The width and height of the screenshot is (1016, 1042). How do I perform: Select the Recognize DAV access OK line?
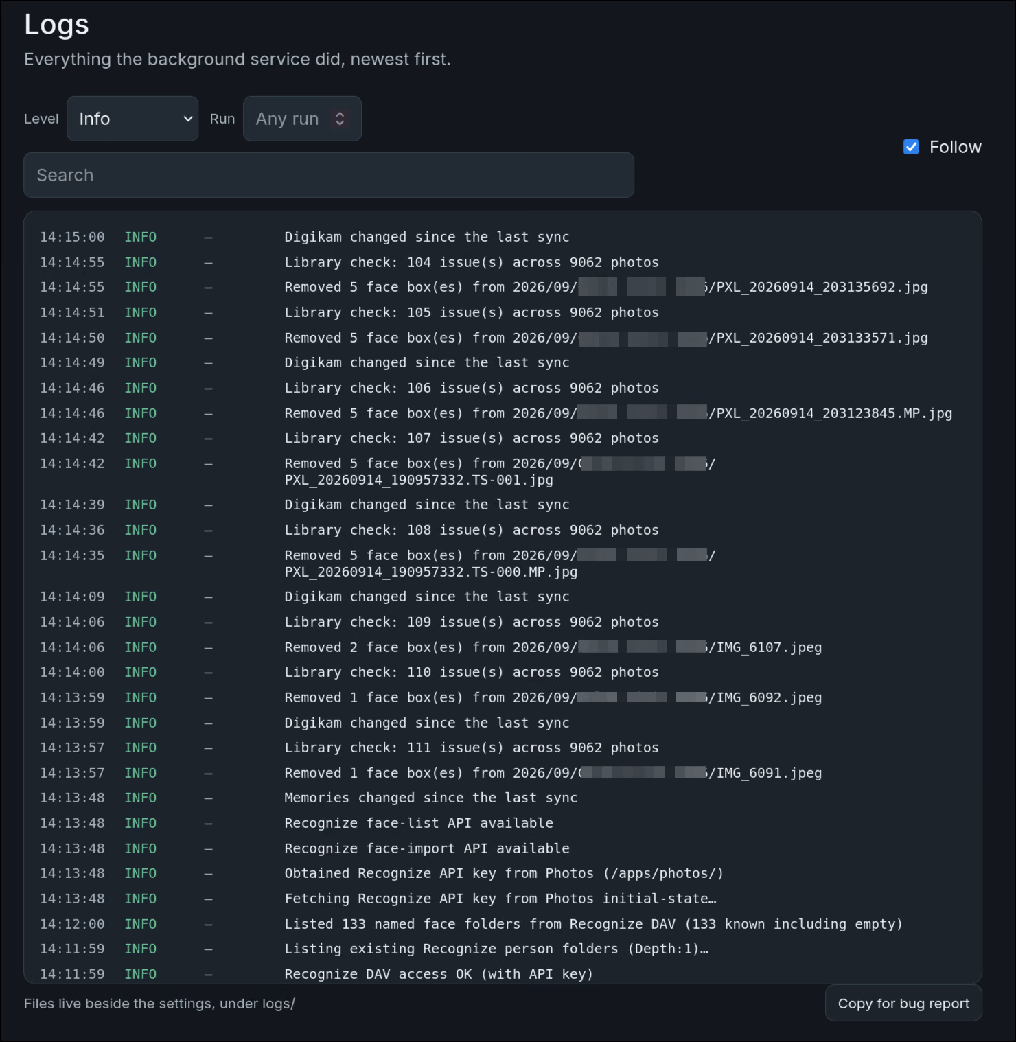point(503,974)
